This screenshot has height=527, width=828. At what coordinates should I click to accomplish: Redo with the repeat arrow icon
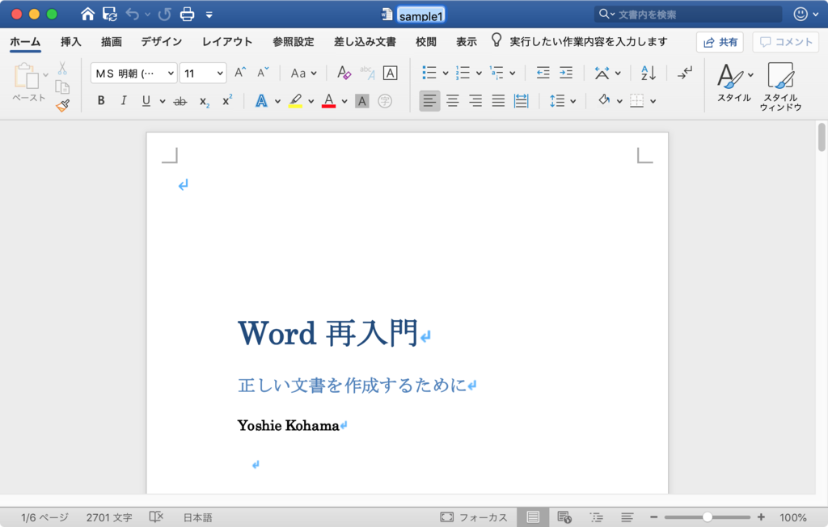(x=165, y=15)
